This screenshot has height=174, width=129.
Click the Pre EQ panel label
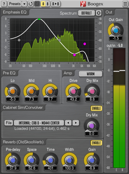(9, 73)
